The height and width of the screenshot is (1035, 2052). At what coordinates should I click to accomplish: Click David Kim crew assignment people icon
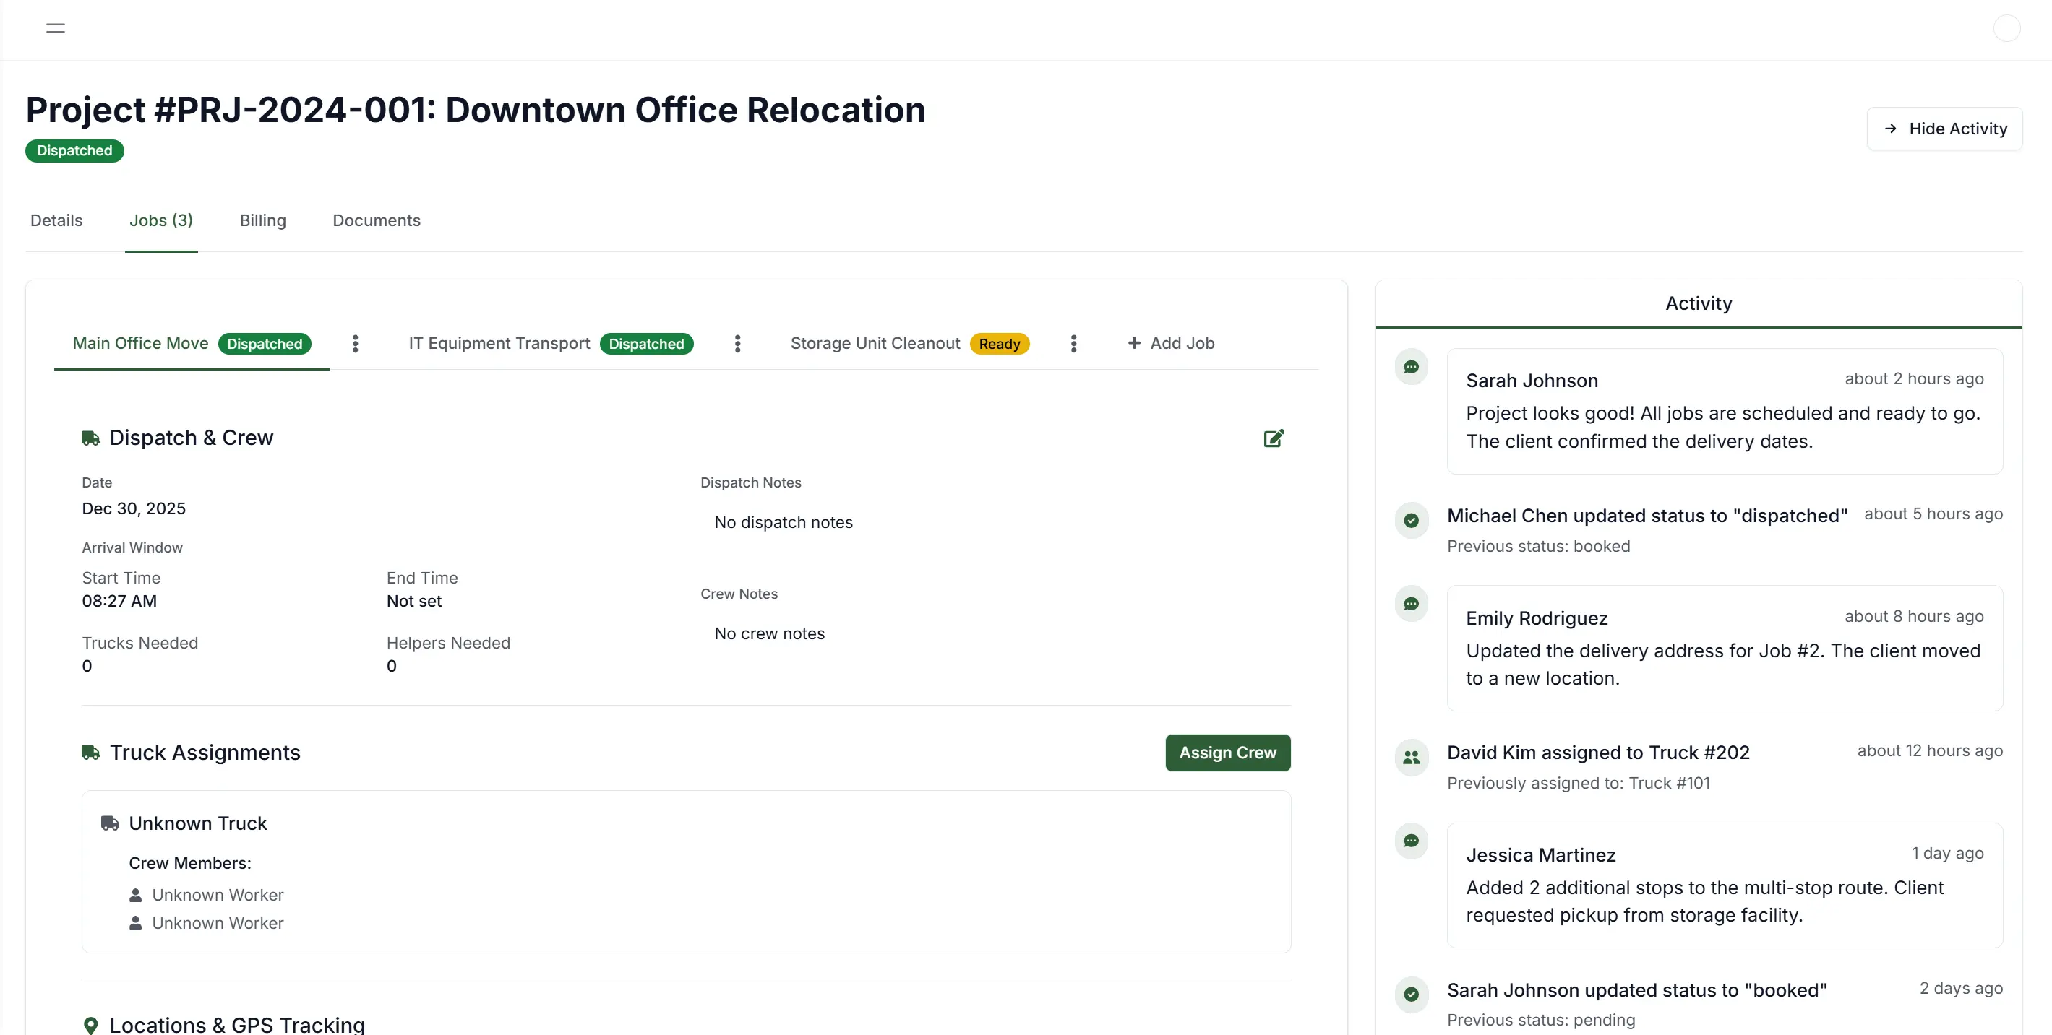point(1411,757)
